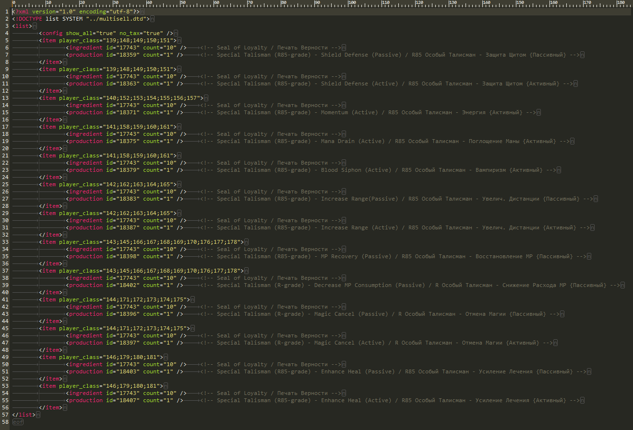Click "MP Recovery (Passive)" comment text

pyautogui.click(x=357, y=256)
